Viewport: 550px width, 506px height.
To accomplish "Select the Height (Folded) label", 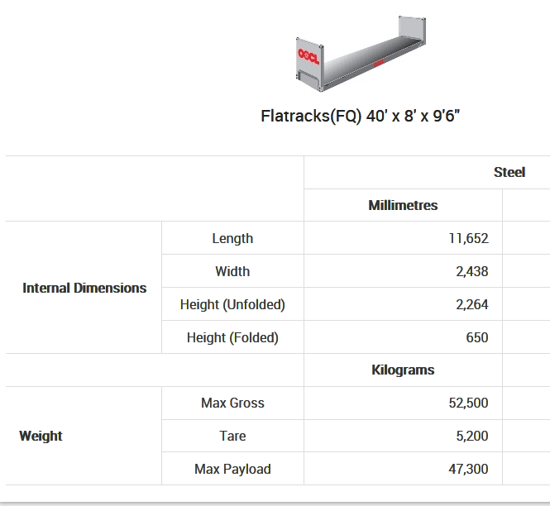I will [232, 337].
